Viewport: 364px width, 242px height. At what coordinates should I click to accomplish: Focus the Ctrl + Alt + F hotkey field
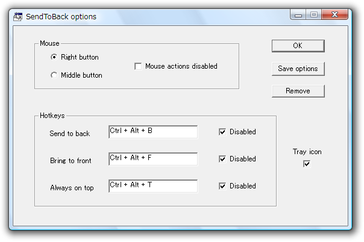153,159
